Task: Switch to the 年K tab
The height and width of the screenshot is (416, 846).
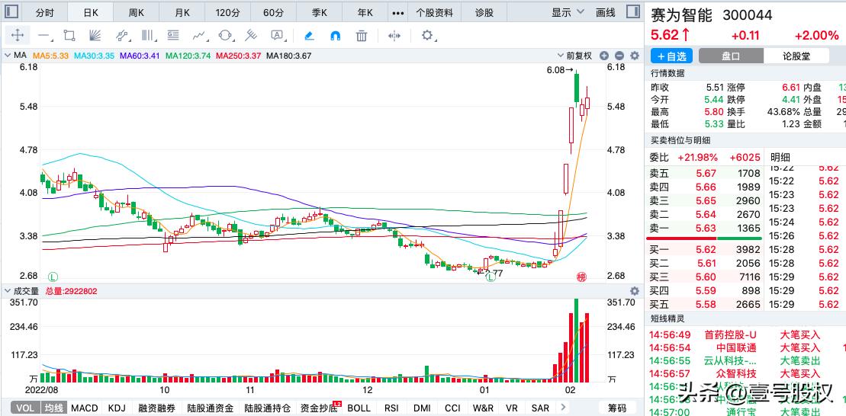Action: (365, 12)
